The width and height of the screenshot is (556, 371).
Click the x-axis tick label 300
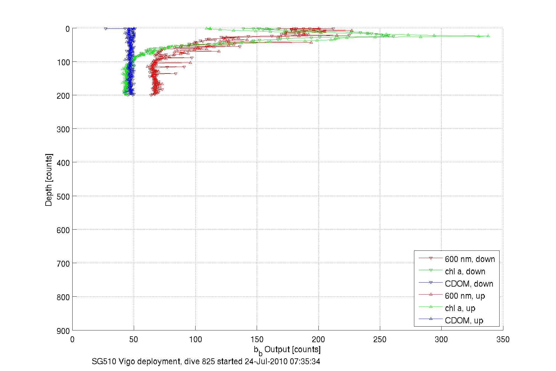[x=441, y=340]
